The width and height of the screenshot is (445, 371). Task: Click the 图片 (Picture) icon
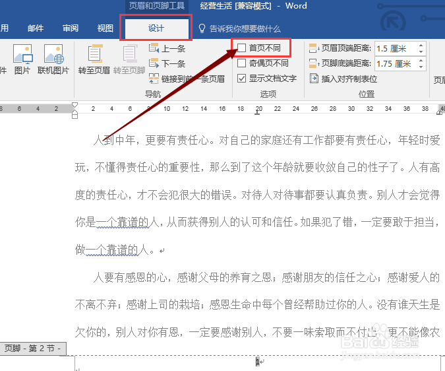(22, 54)
